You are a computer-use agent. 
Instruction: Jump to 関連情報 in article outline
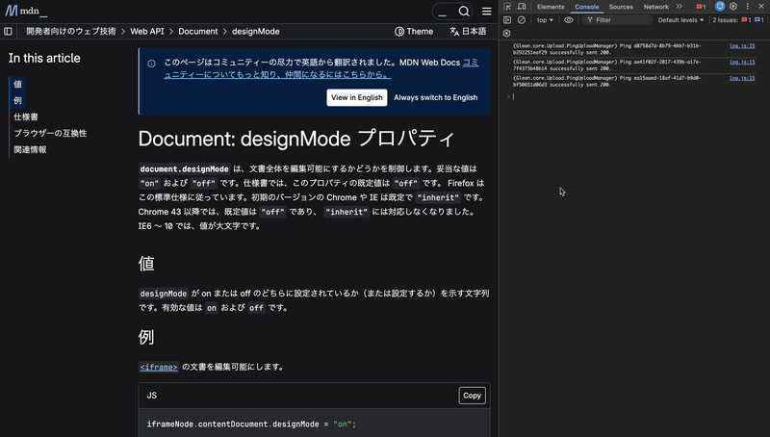[30, 150]
